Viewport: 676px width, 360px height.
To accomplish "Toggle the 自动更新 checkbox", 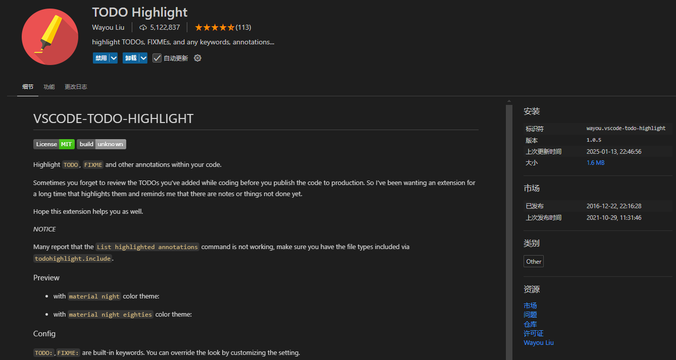I will (157, 58).
